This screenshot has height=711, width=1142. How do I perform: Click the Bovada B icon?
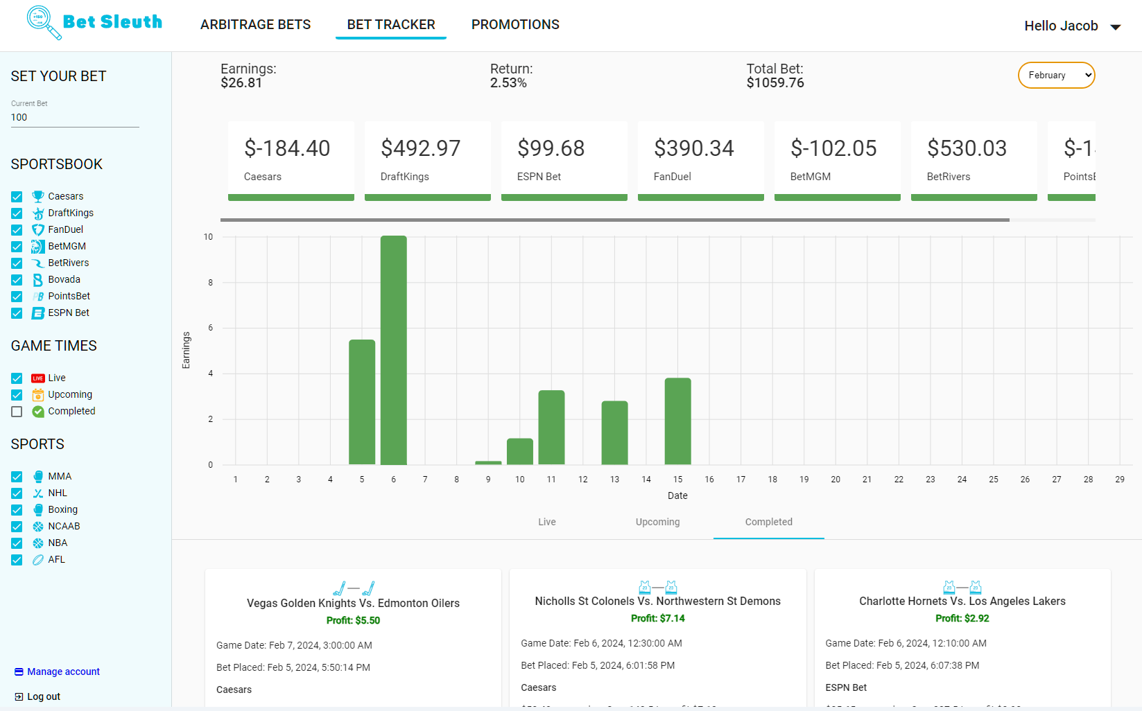point(38,280)
